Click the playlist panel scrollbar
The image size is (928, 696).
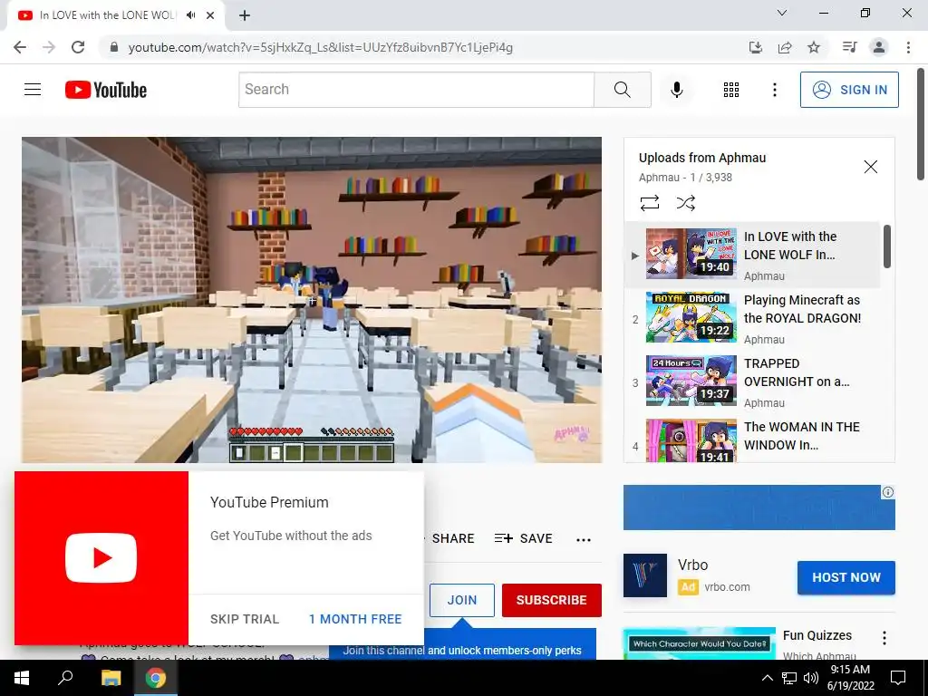click(886, 246)
